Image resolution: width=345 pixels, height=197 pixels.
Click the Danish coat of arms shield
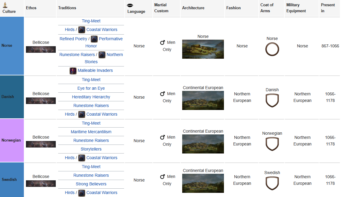[x=272, y=100]
